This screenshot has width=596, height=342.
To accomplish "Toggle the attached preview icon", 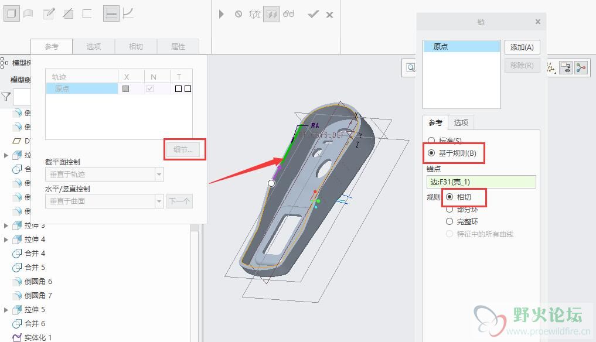I will click(271, 15).
